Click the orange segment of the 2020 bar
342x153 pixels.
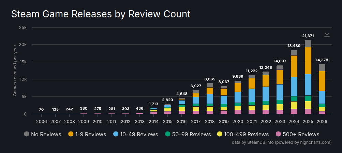(238, 87)
